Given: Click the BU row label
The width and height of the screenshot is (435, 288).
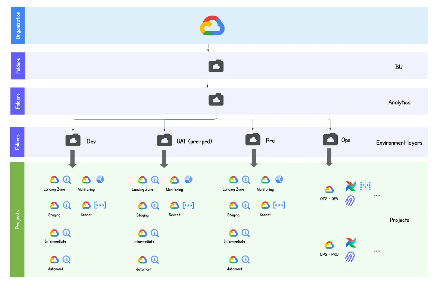Looking at the screenshot, I should point(399,67).
